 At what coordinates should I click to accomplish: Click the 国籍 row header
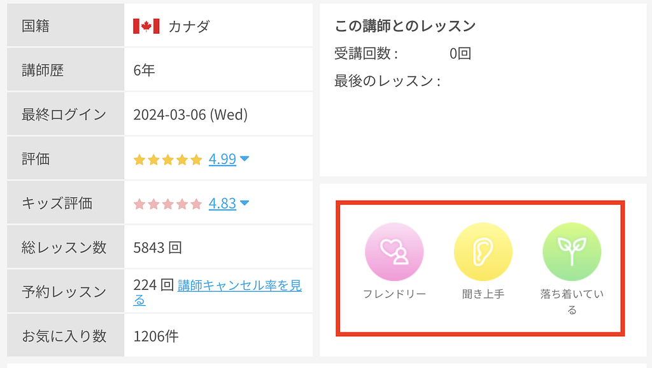point(36,26)
